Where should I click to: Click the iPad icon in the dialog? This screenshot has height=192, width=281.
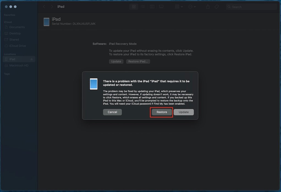pyautogui.click(x=94, y=84)
